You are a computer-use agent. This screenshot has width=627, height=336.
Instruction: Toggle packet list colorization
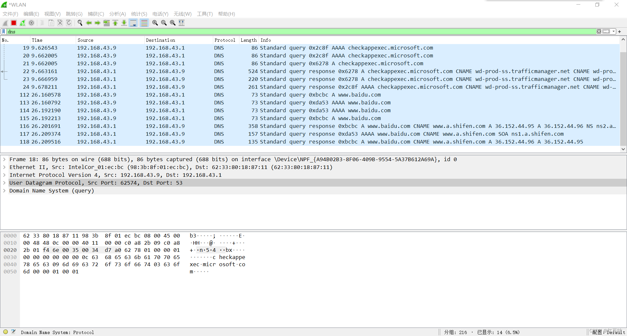point(144,23)
